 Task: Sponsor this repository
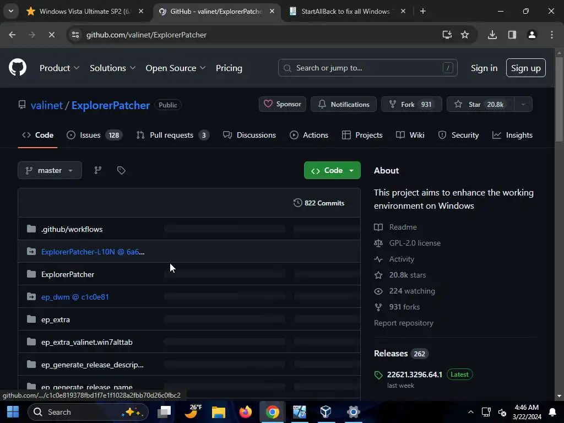click(283, 104)
